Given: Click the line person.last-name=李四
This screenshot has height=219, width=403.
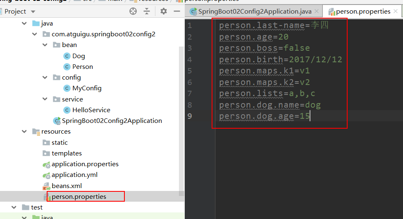Looking at the screenshot, I should coord(274,26).
